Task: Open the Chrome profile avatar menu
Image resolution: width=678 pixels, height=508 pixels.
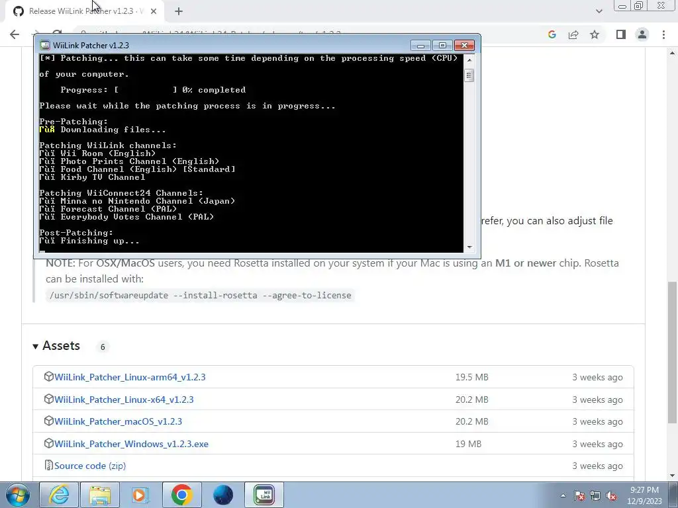Action: point(642,34)
